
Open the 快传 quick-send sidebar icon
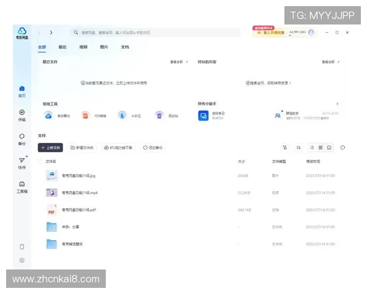[22, 160]
